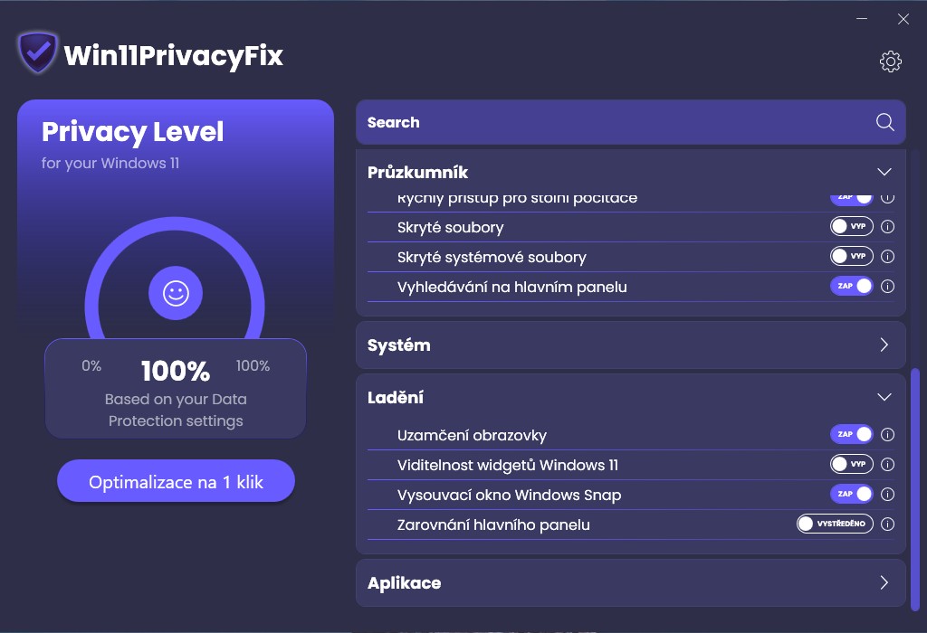Click the search magnifier icon

click(885, 123)
